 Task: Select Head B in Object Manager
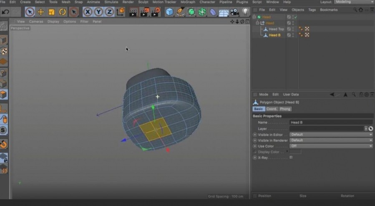click(274, 35)
